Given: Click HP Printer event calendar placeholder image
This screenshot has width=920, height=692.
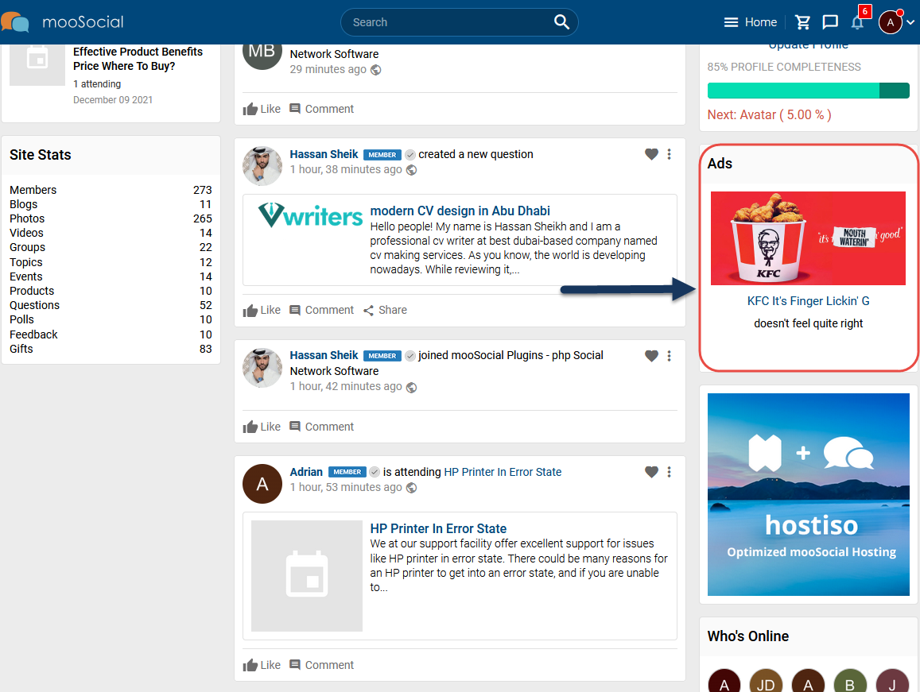Looking at the screenshot, I should coord(307,576).
